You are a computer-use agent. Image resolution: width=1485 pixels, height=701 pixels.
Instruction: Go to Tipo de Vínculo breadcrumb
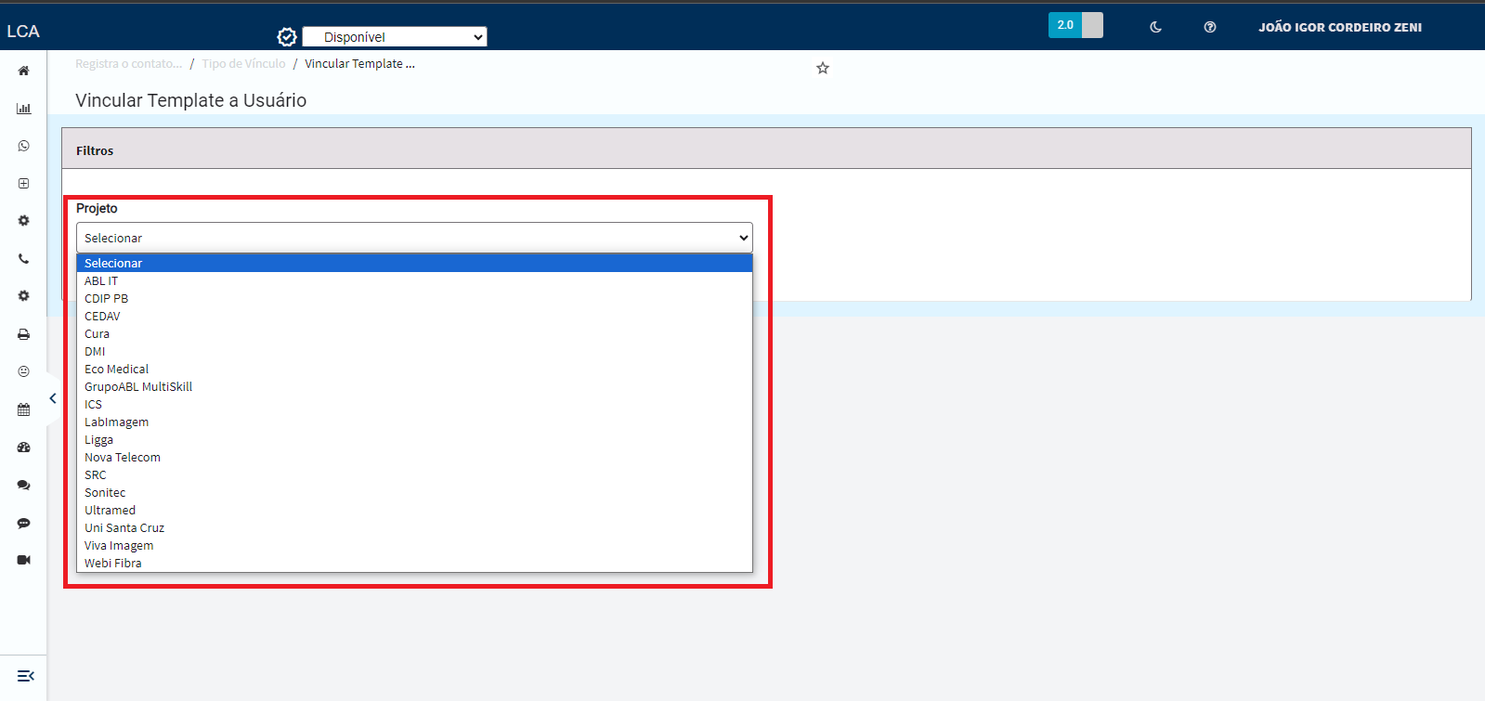click(243, 64)
